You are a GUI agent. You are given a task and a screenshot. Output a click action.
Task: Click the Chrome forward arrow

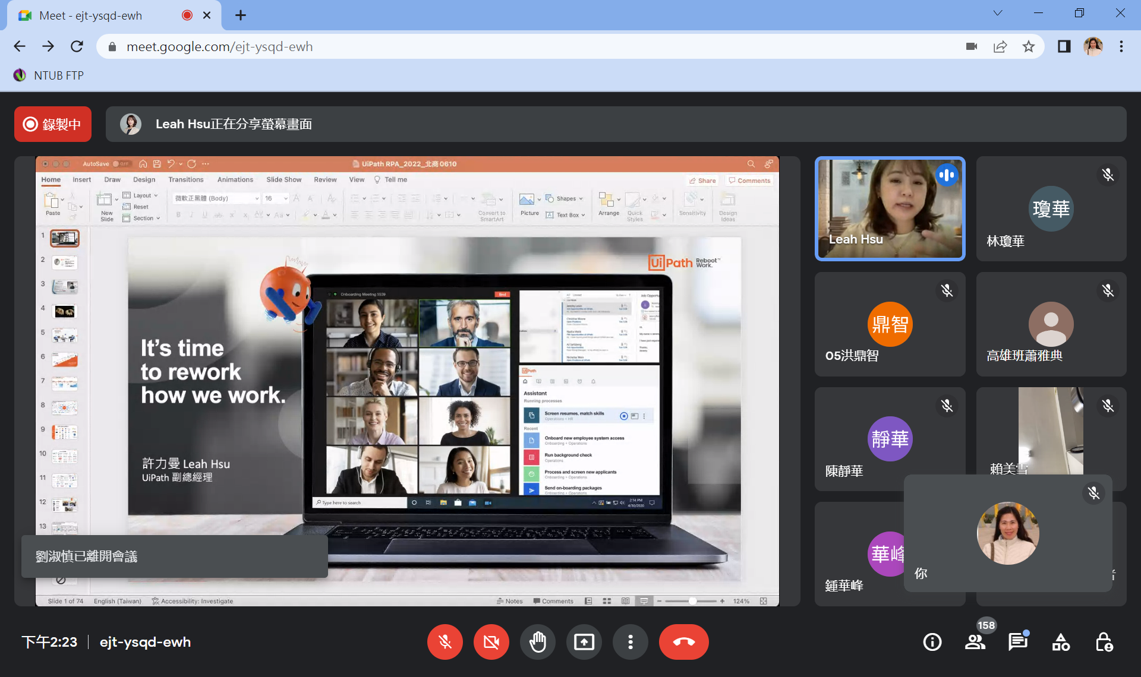(x=48, y=46)
